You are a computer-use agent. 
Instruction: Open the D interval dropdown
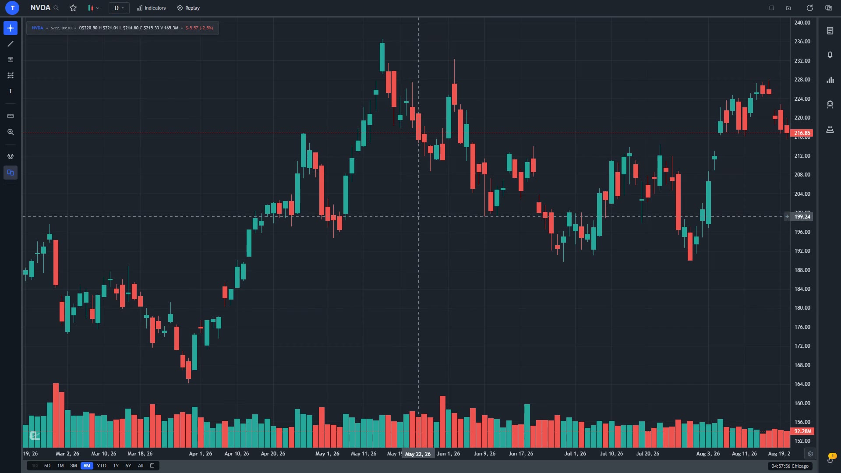pyautogui.click(x=119, y=8)
